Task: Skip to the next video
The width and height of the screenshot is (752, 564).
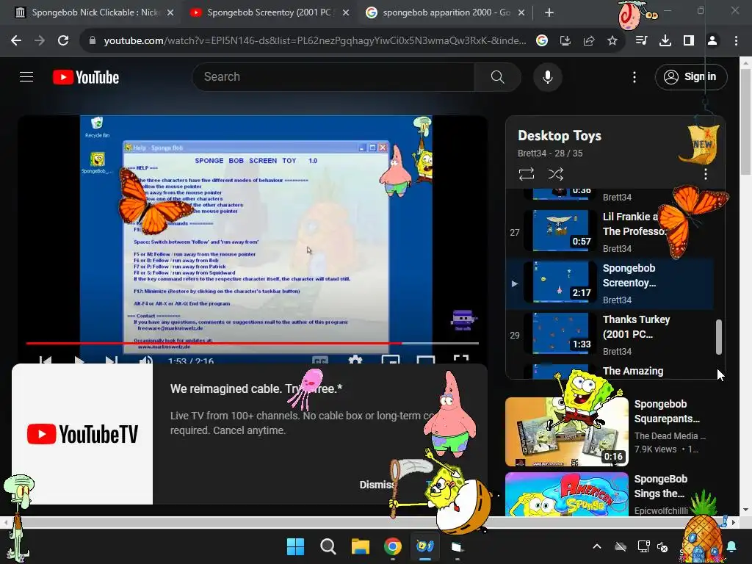Action: pyautogui.click(x=112, y=360)
